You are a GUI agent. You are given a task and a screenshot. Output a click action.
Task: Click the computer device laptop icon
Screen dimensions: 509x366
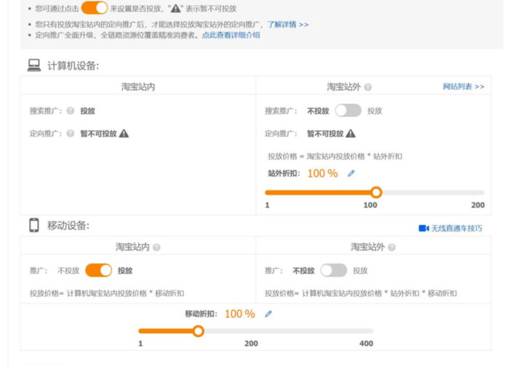click(34, 65)
